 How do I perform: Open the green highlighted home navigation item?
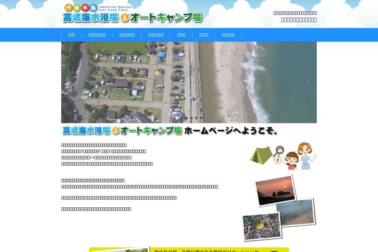pyautogui.click(x=72, y=35)
